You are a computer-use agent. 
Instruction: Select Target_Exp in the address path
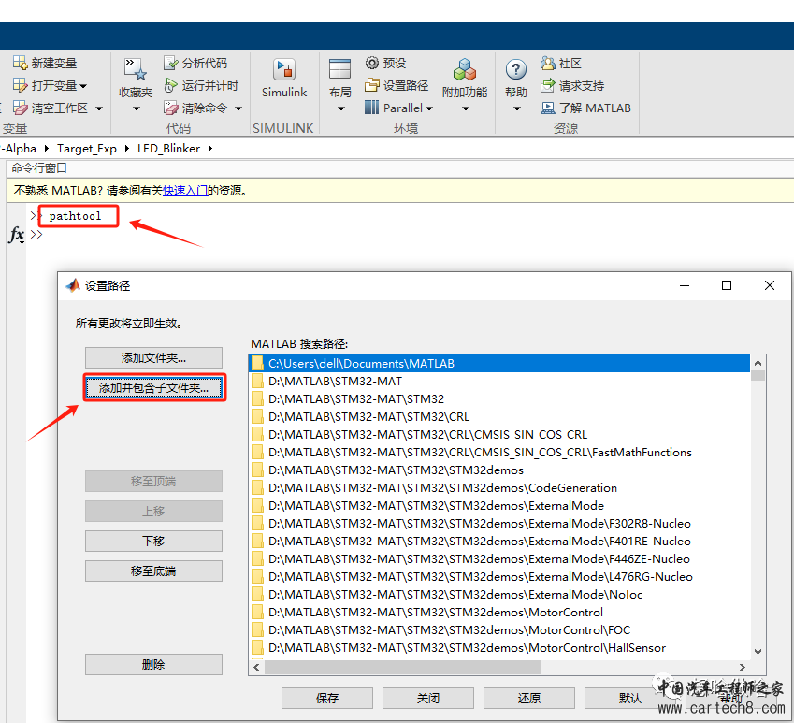[x=87, y=149]
